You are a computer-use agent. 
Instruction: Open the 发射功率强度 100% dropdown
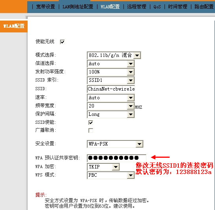[x=110, y=72]
